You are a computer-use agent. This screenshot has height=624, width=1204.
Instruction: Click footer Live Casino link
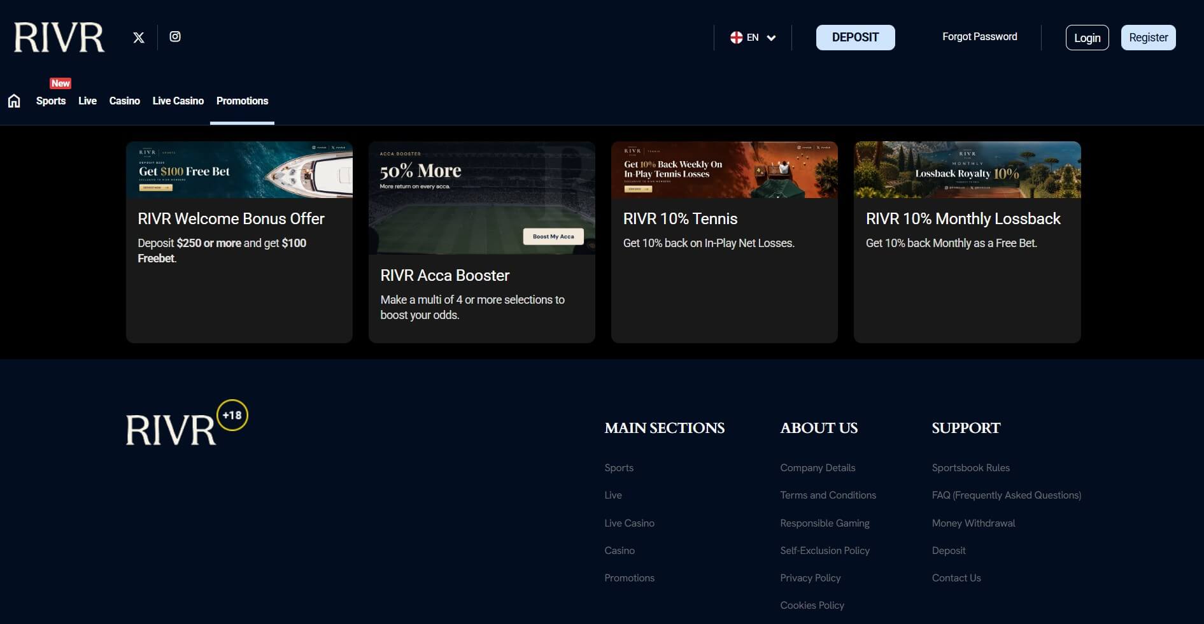click(x=629, y=523)
